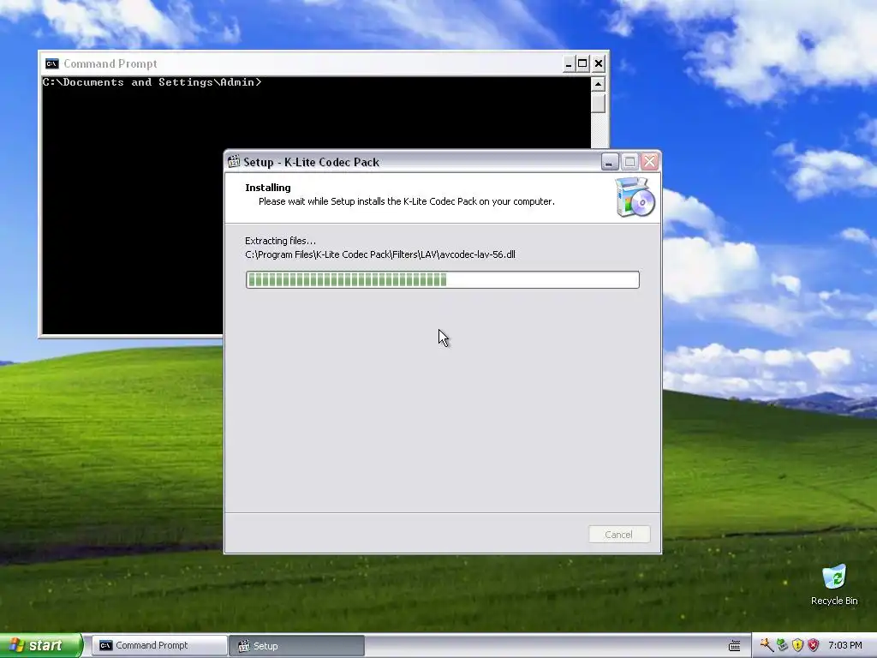The image size is (877, 658).
Task: Click the keyboard language bar icon
Action: pyautogui.click(x=735, y=646)
